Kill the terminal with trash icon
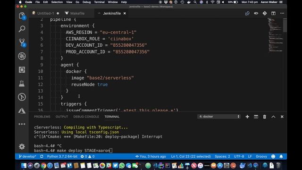This screenshot has height=170, width=302. [265, 117]
